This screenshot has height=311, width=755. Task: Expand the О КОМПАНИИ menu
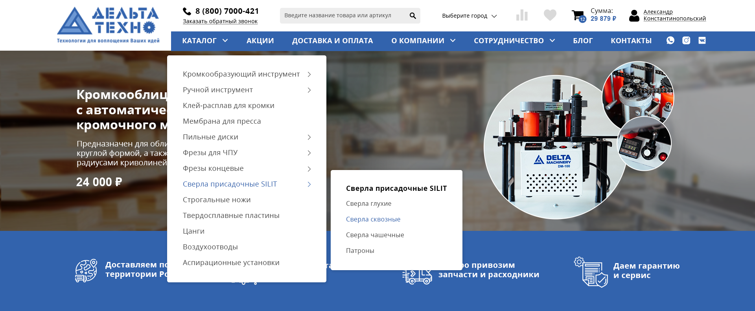pyautogui.click(x=423, y=41)
